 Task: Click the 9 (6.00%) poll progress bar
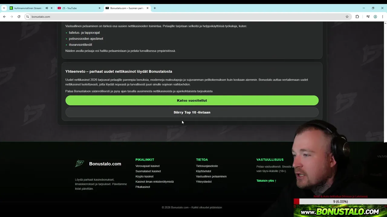click(x=340, y=202)
